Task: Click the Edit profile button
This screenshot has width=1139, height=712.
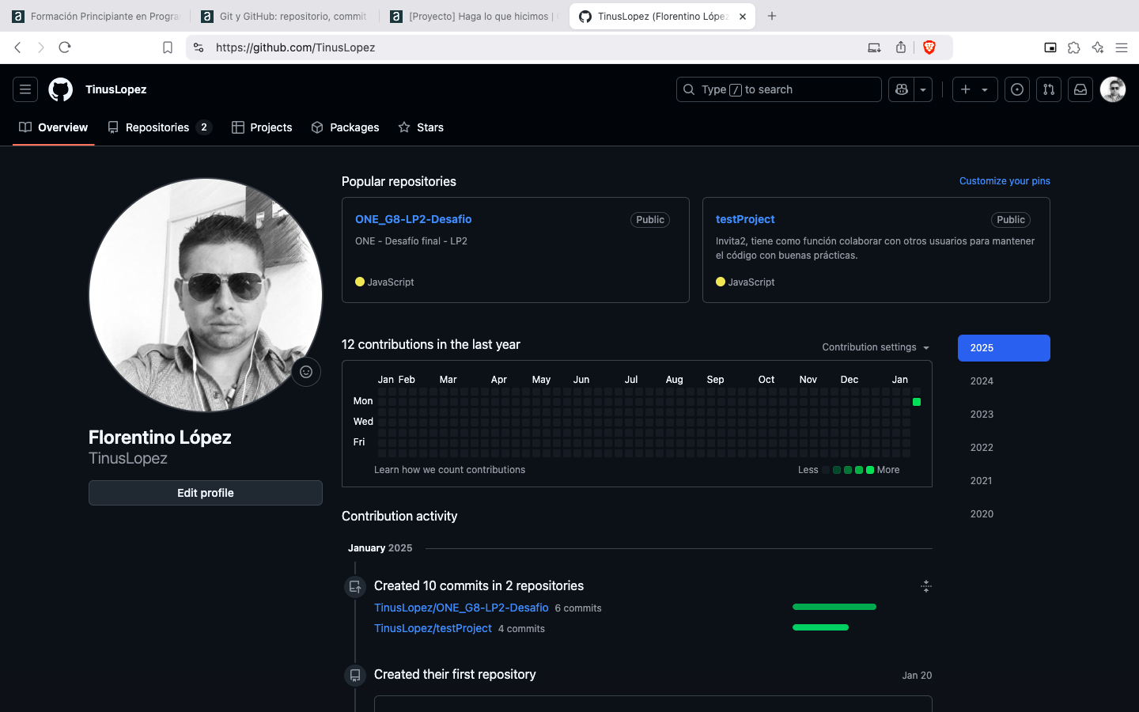Action: point(206,493)
